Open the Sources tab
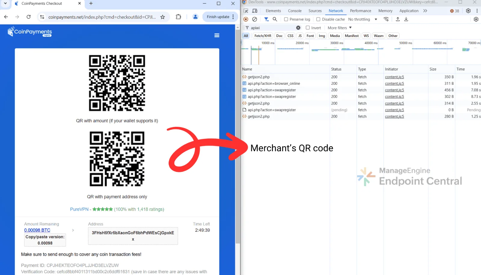481x275 pixels. point(315,11)
